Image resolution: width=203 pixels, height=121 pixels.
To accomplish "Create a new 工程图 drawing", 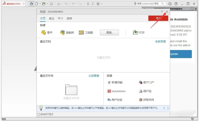I will coord(86,33).
